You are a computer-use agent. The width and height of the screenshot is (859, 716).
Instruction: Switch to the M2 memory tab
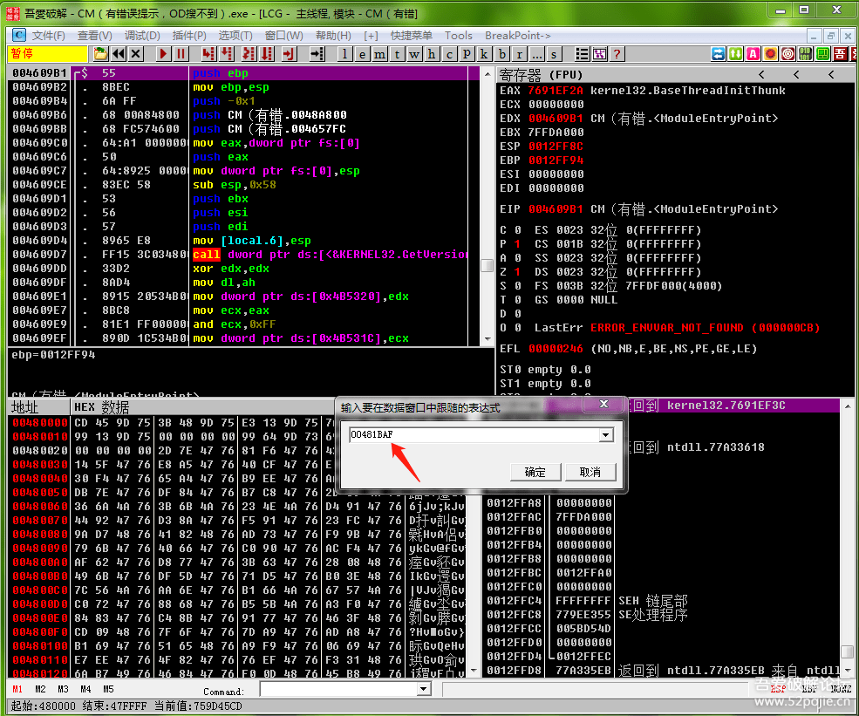coord(39,690)
